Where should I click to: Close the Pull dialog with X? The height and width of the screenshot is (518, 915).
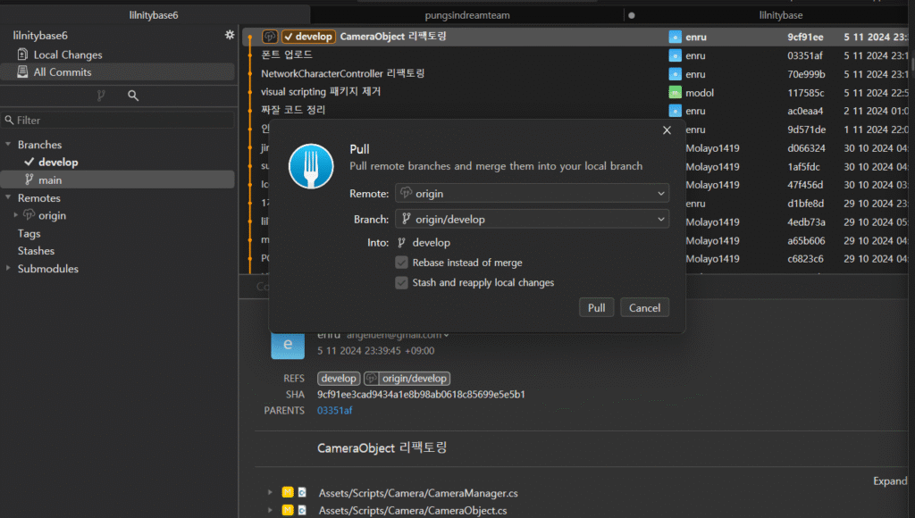click(667, 130)
